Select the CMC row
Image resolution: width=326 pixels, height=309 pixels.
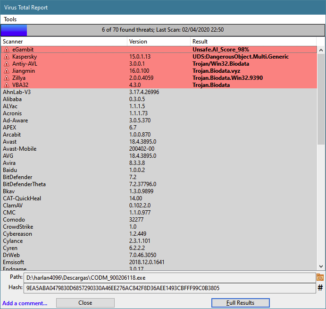(159, 213)
